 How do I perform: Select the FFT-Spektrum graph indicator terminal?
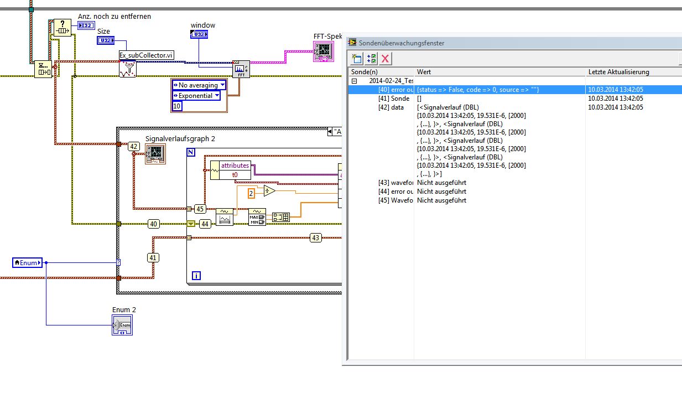coord(324,51)
